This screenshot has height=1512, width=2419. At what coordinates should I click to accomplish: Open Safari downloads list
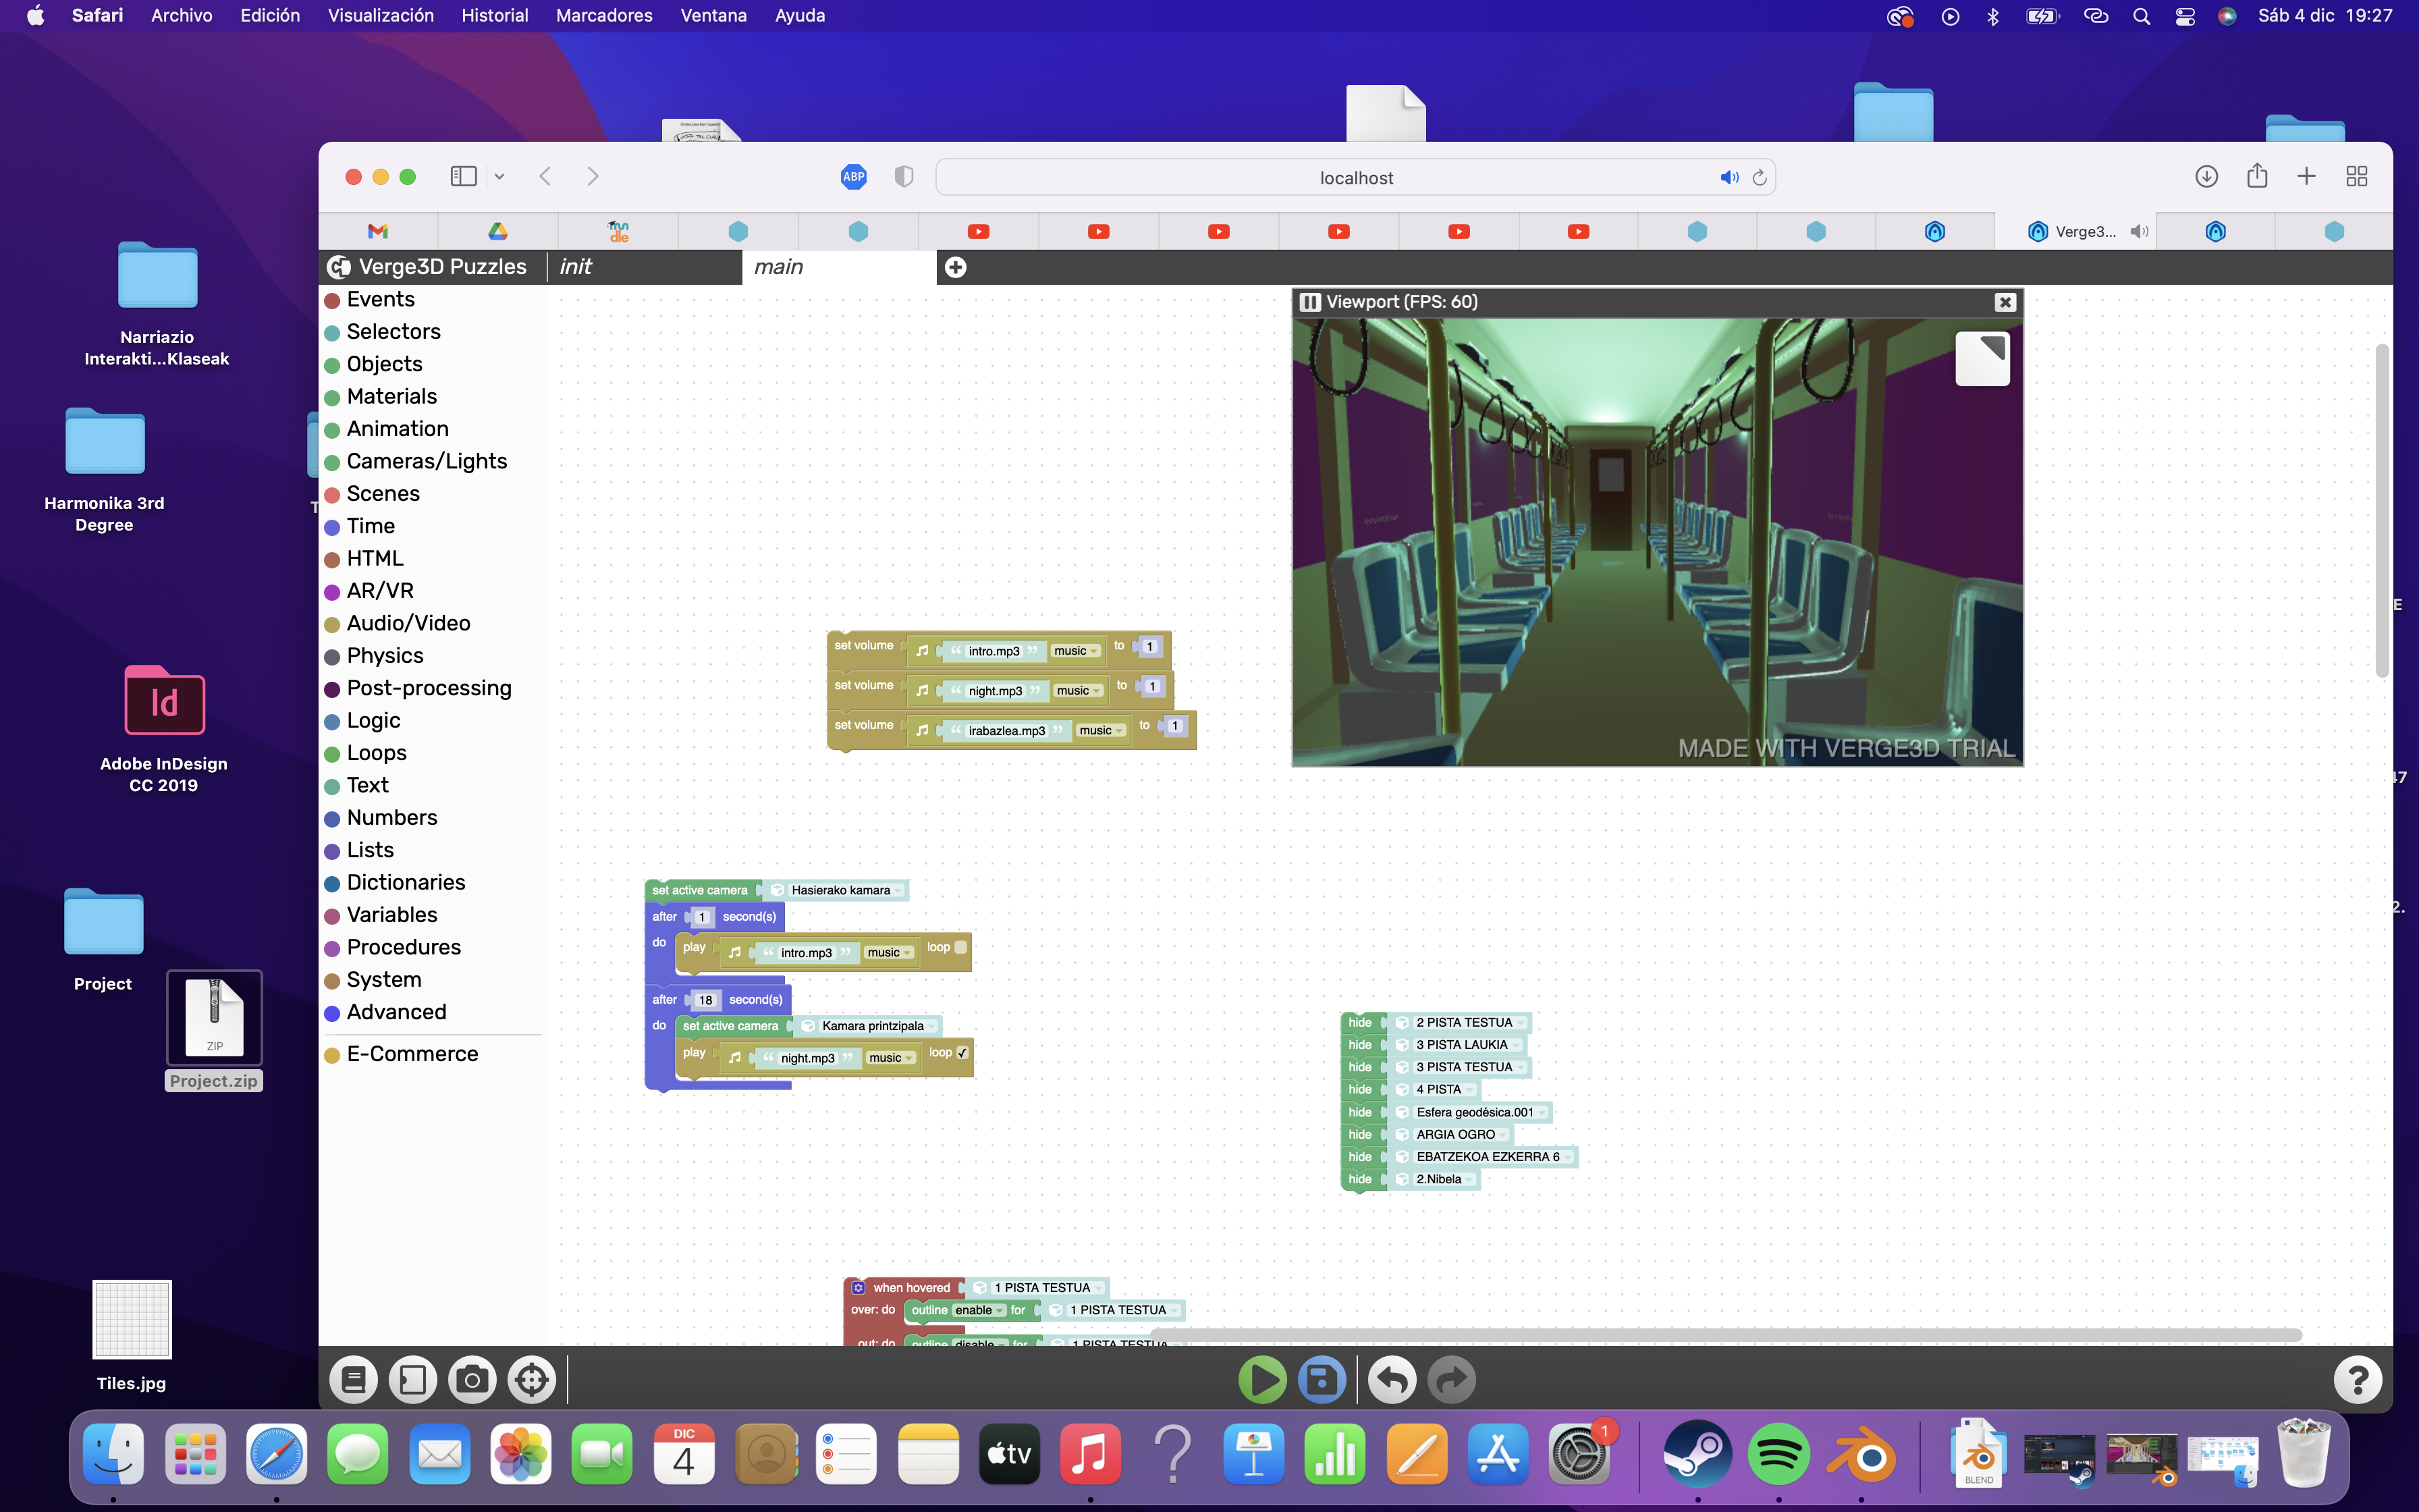pos(2206,176)
